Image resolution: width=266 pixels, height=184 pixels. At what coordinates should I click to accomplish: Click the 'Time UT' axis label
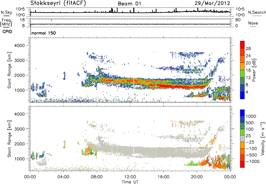pyautogui.click(x=130, y=182)
